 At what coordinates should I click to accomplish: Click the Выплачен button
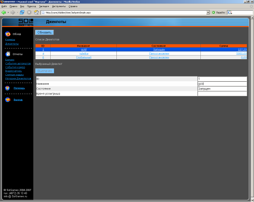[45, 71]
